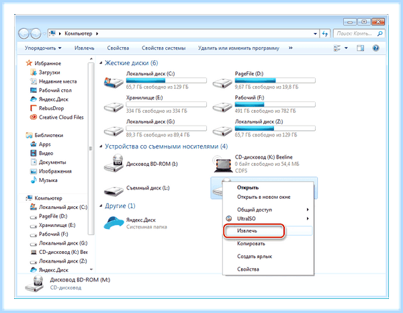Viewport: 403px width, 313px height.
Task: Collapse Жесткие диски (6) group
Action: pos(101,63)
